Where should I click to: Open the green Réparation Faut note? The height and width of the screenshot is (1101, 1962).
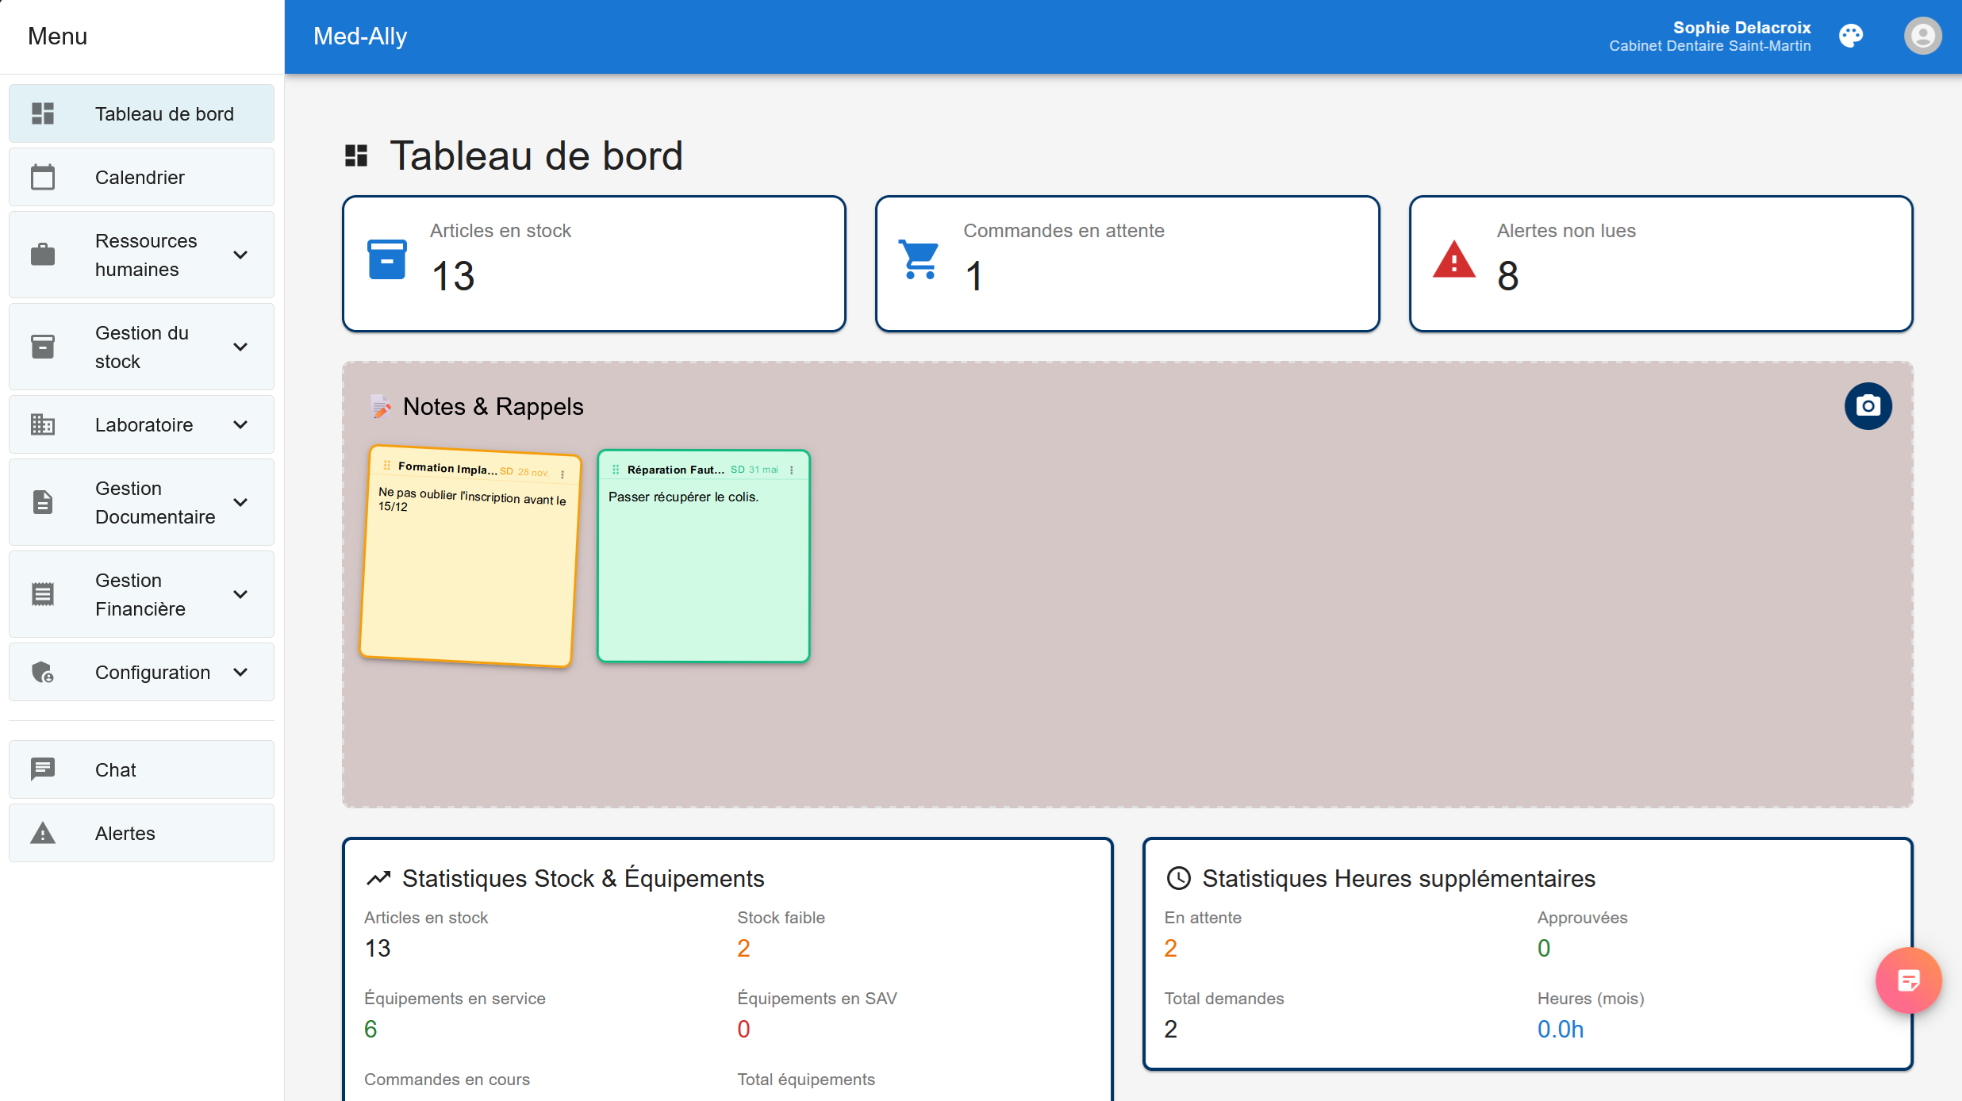[703, 556]
